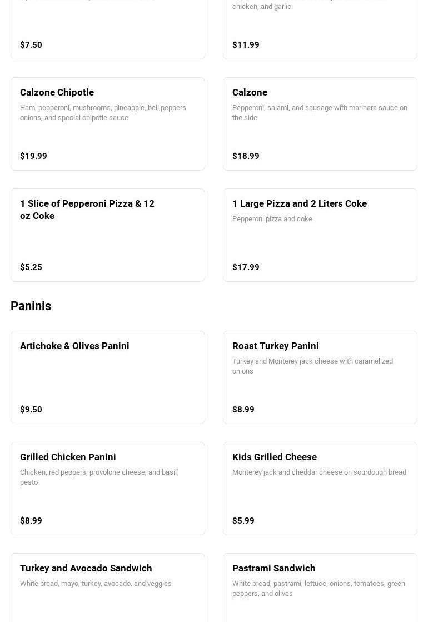
Task: Click the $9.50 price on Artichoke Panini
Action: pos(31,409)
